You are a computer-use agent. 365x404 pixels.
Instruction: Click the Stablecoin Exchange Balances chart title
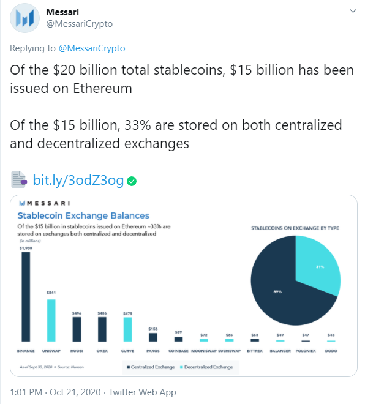pos(83,215)
